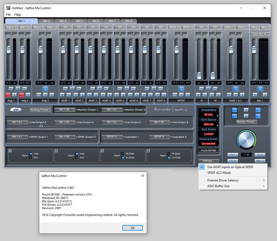This screenshot has height=241, width=277.
Task: Click the Focusrite ff logo icon
Action: coord(16,110)
